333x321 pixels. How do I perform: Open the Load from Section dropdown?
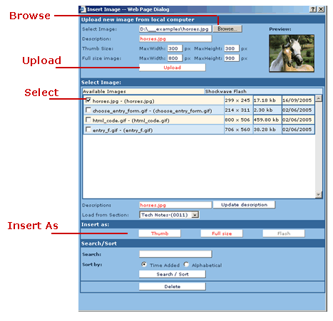tap(195, 215)
